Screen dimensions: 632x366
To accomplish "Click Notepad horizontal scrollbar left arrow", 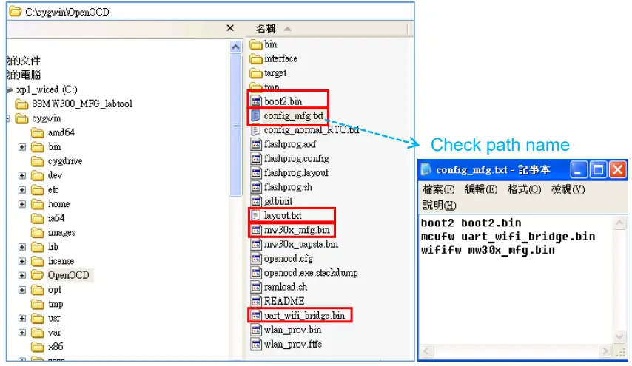I will tap(427, 351).
